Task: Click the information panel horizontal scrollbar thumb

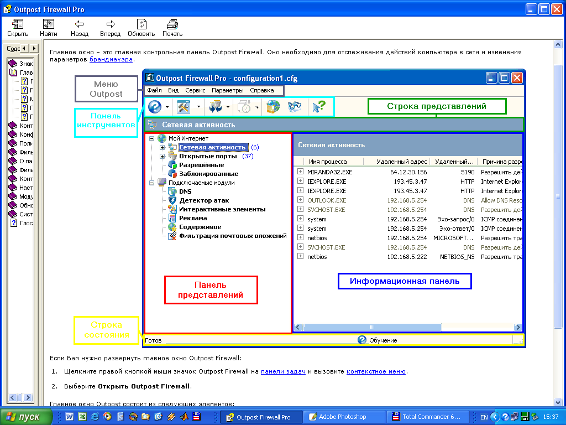Action: 372,327
